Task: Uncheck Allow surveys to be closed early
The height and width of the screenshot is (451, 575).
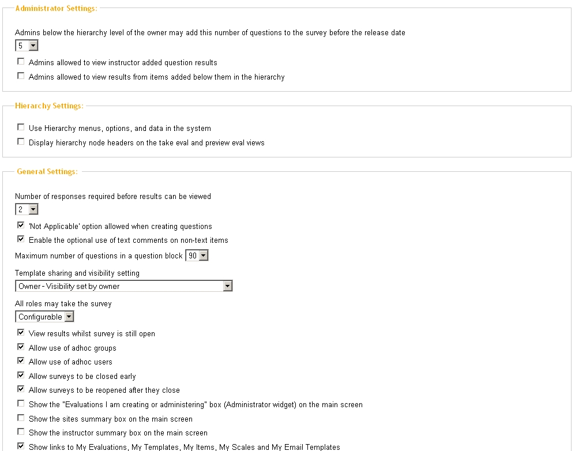Action: 21,375
